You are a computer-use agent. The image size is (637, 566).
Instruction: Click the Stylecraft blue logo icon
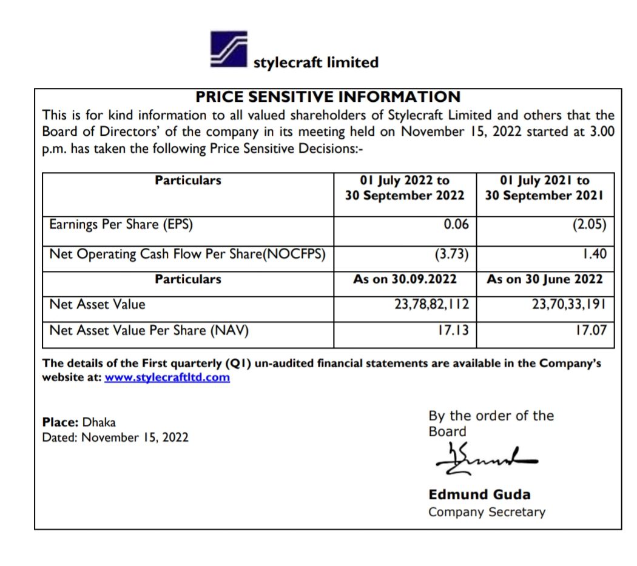[x=229, y=49]
